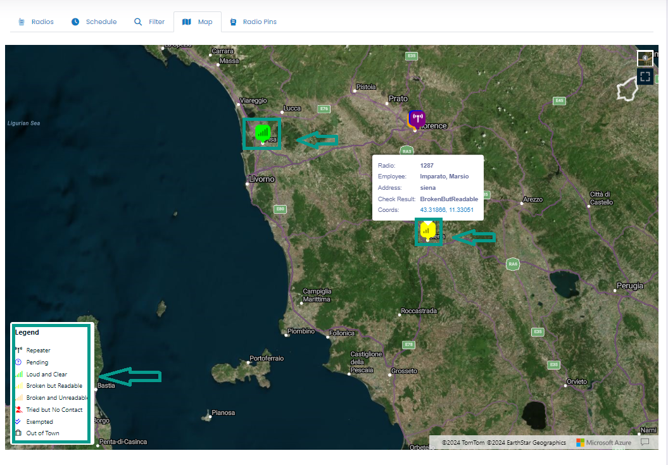
Task: Switch to the Schedule tab
Action: pos(94,22)
